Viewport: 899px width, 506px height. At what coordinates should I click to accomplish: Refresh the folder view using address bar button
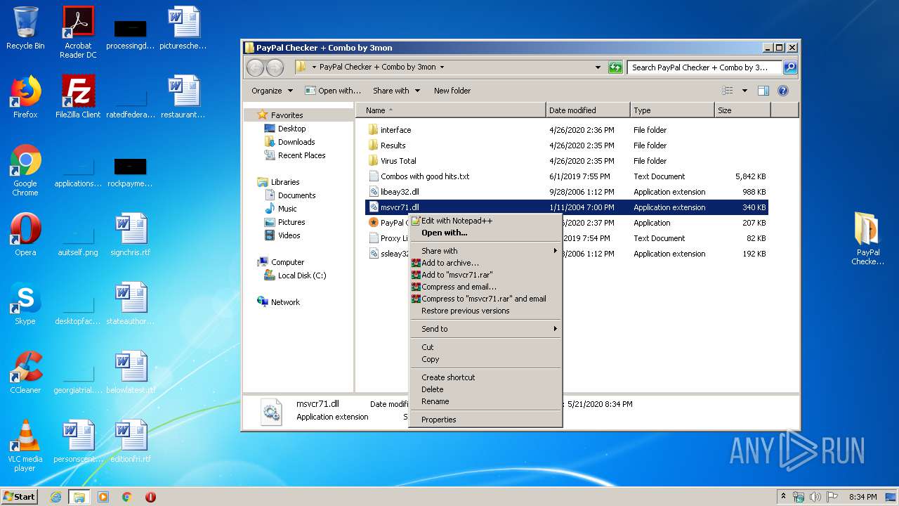[x=615, y=67]
